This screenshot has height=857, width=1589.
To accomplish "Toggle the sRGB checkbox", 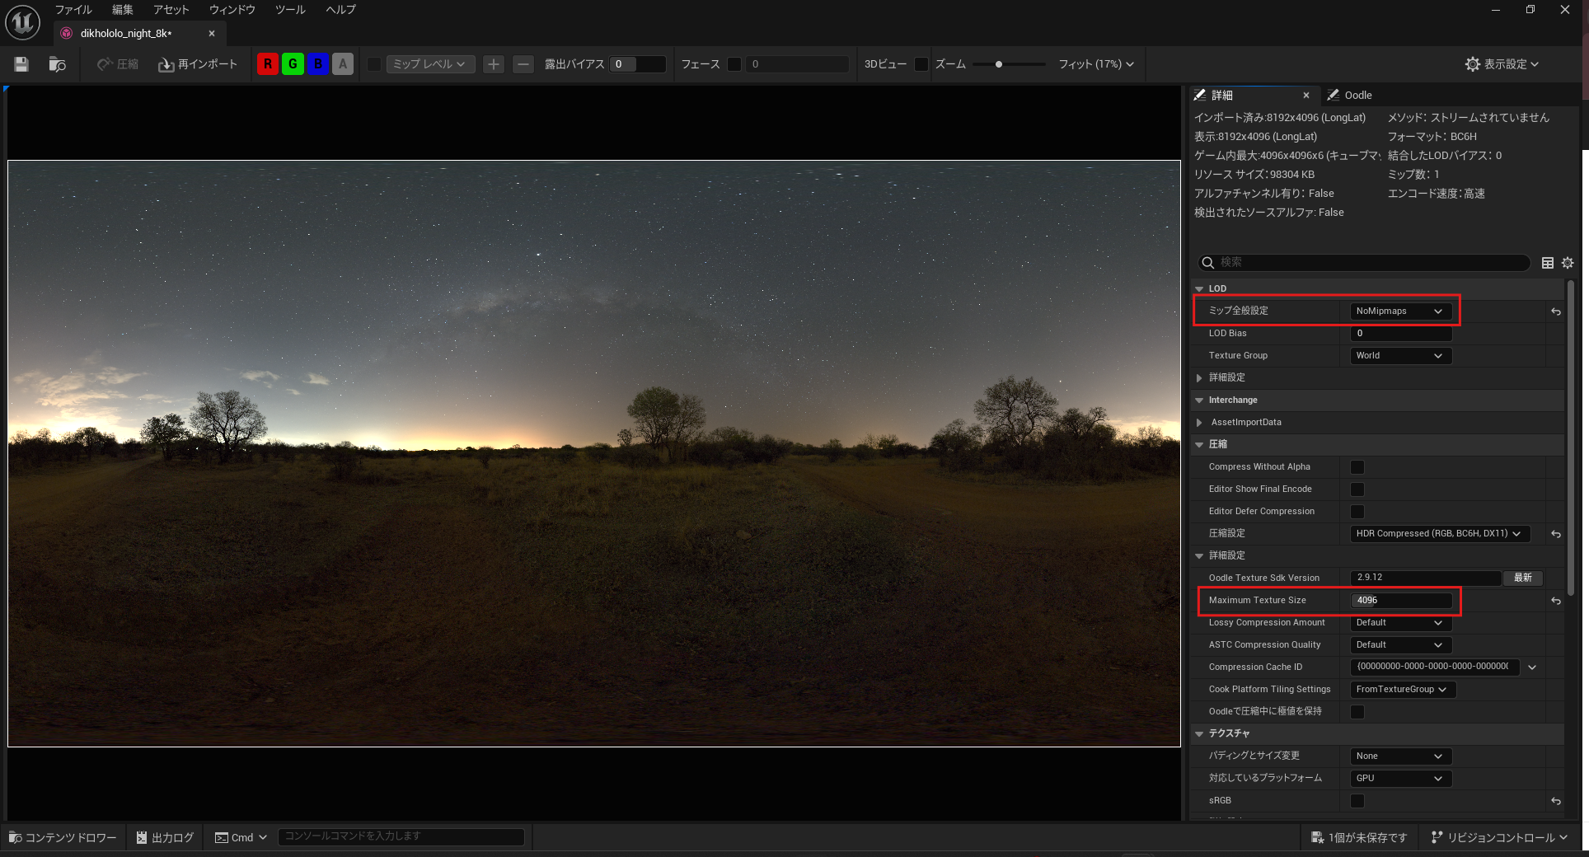I will [1357, 801].
